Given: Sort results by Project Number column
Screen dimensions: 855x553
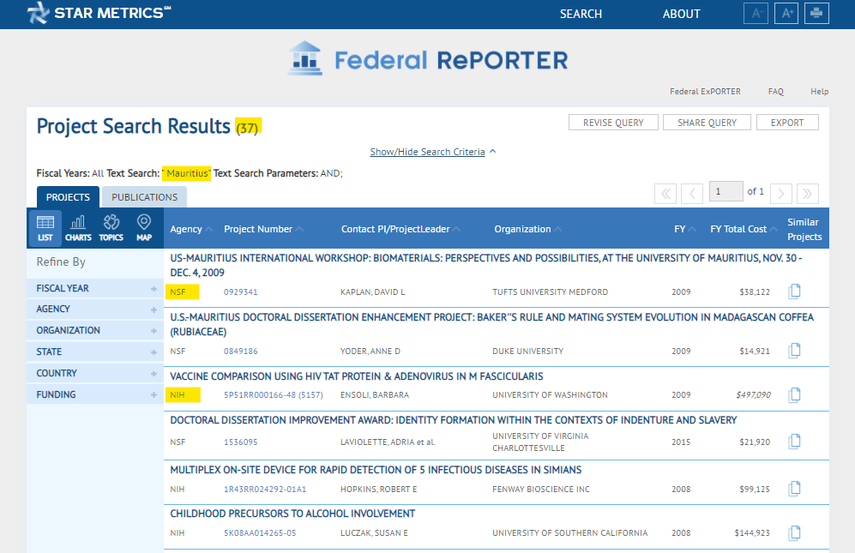Looking at the screenshot, I should click(263, 229).
